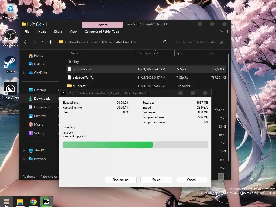Open recent locations dropdown dot
This screenshot has width=276, height=207.
pyautogui.click(x=43, y=42)
